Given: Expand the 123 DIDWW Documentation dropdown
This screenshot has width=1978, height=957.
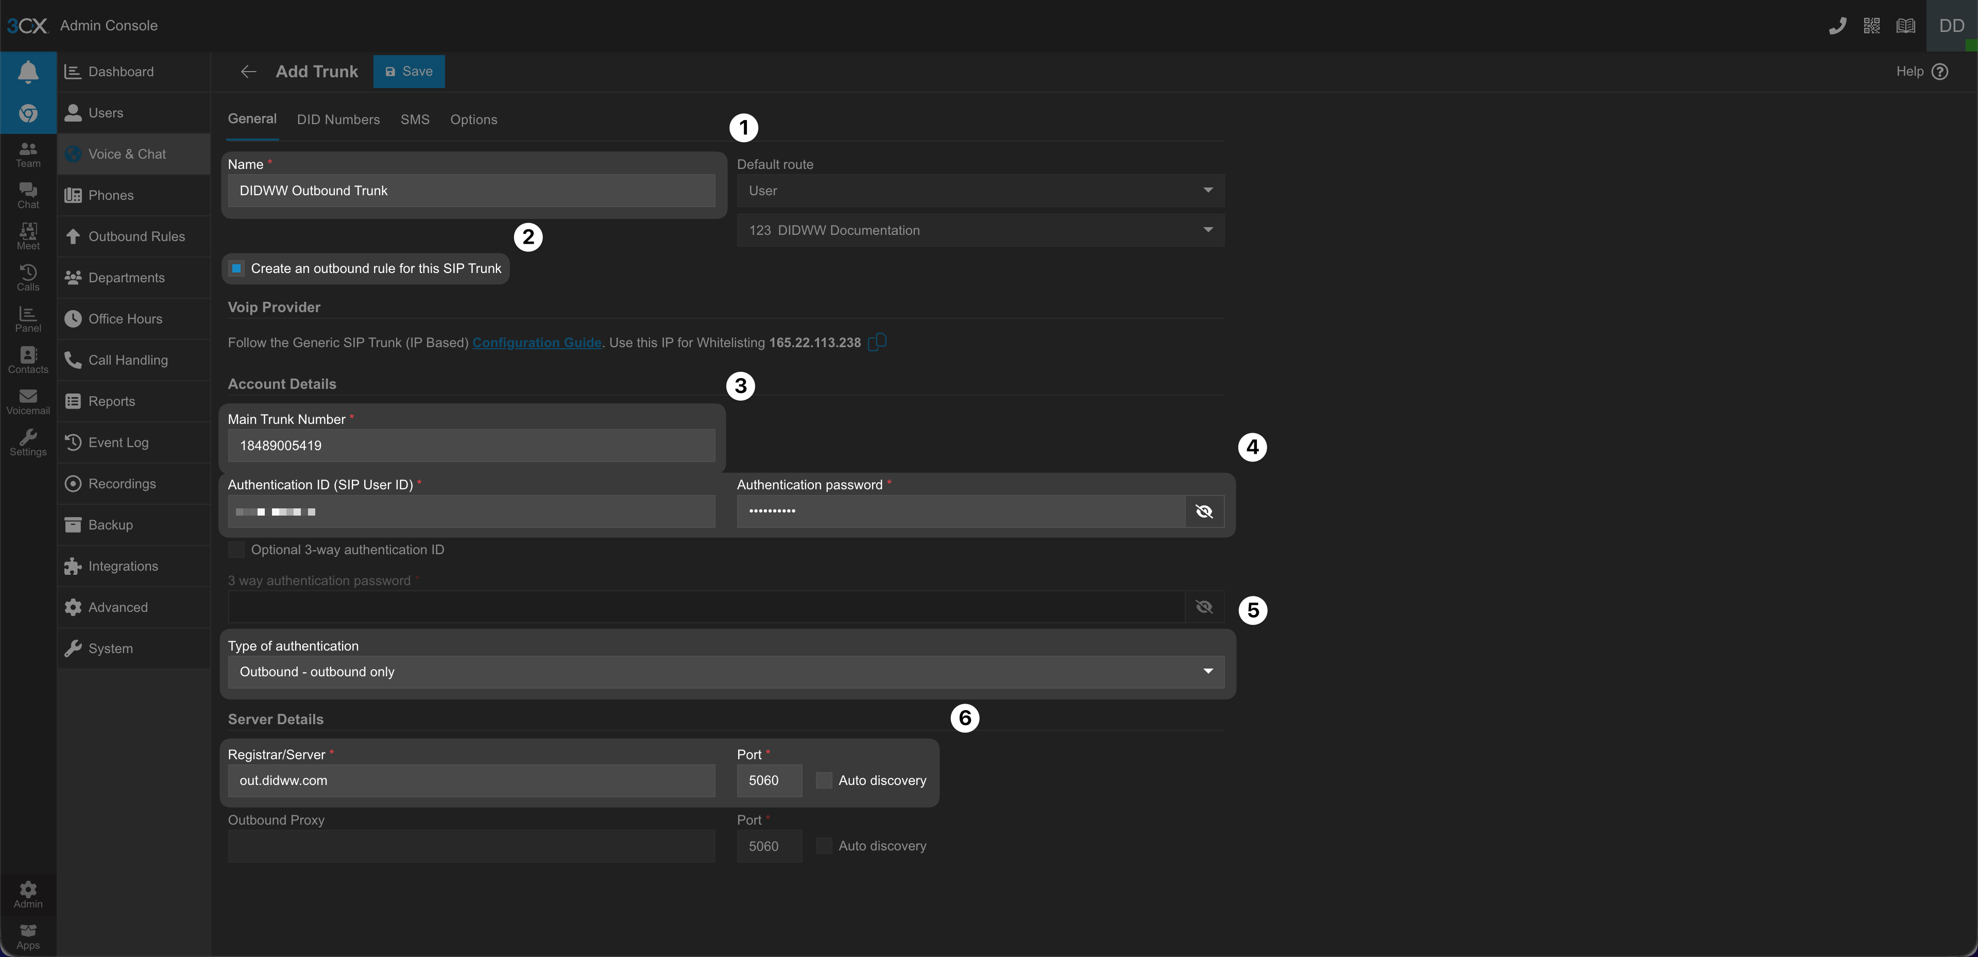Looking at the screenshot, I should [x=980, y=230].
